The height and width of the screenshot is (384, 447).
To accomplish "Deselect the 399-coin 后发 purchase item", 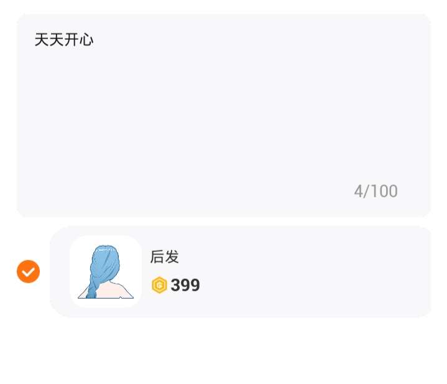I will (x=28, y=271).
